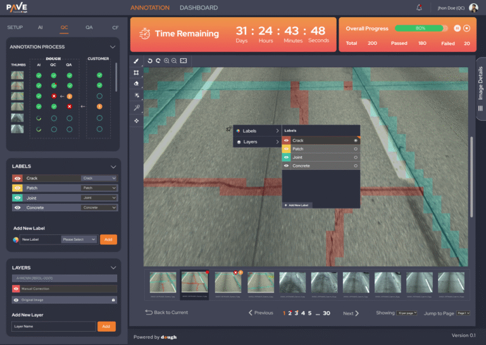Select the Brush tool in the toolbar
The image size is (486, 345).
point(136,61)
